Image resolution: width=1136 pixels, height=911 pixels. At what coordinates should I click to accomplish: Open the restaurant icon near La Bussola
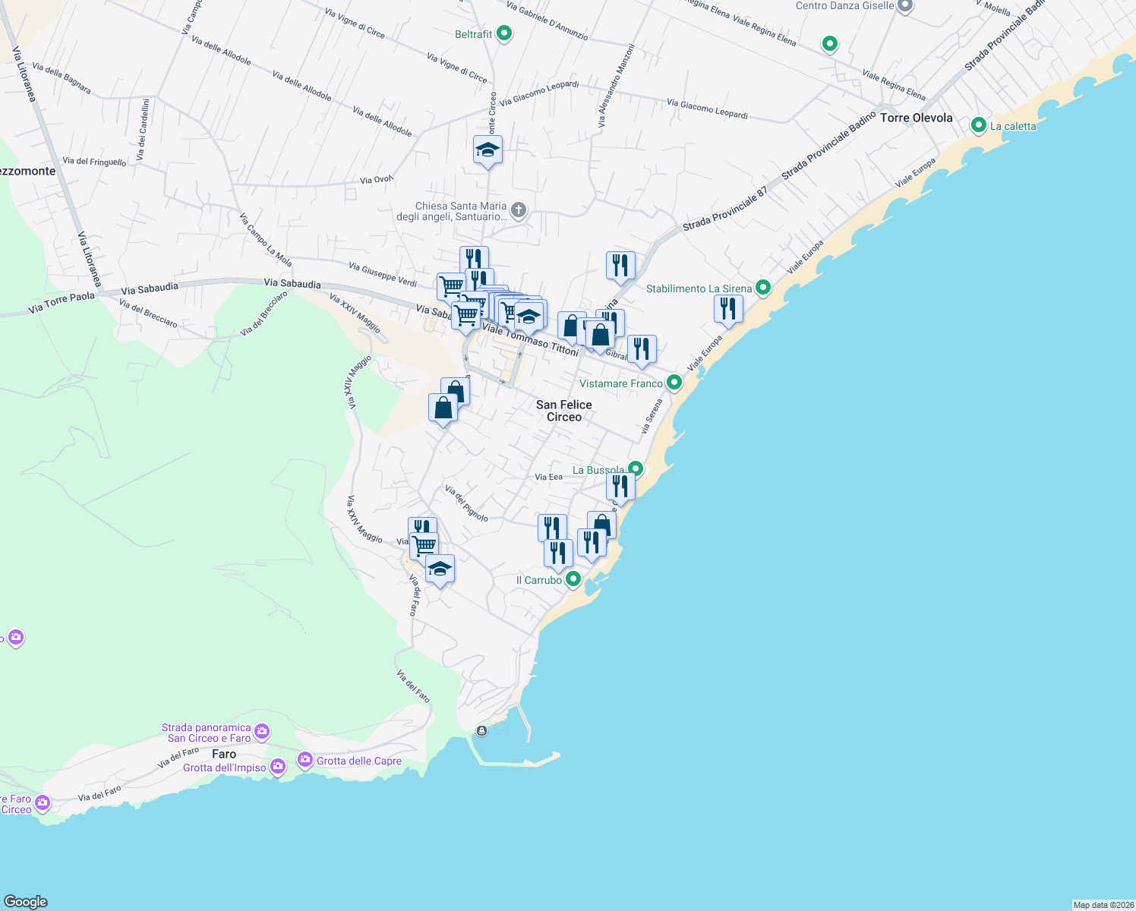pos(621,484)
